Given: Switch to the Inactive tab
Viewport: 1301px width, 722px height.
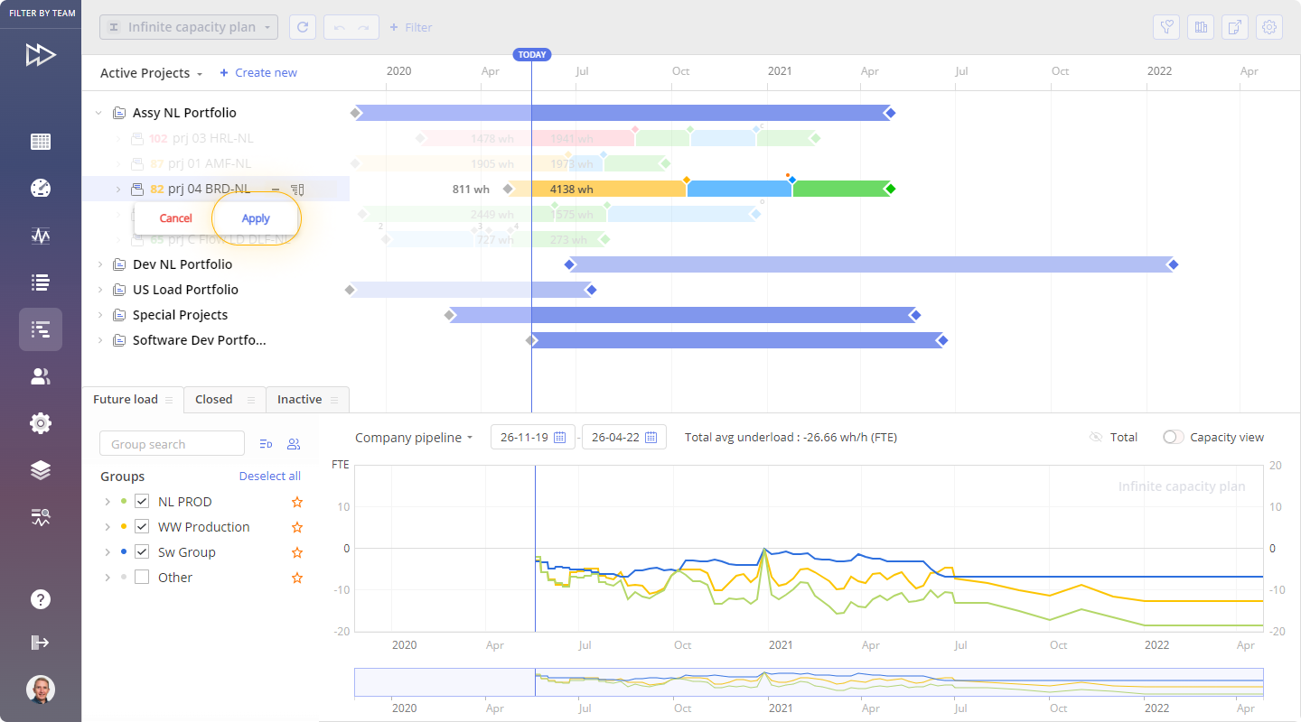Looking at the screenshot, I should 299,400.
